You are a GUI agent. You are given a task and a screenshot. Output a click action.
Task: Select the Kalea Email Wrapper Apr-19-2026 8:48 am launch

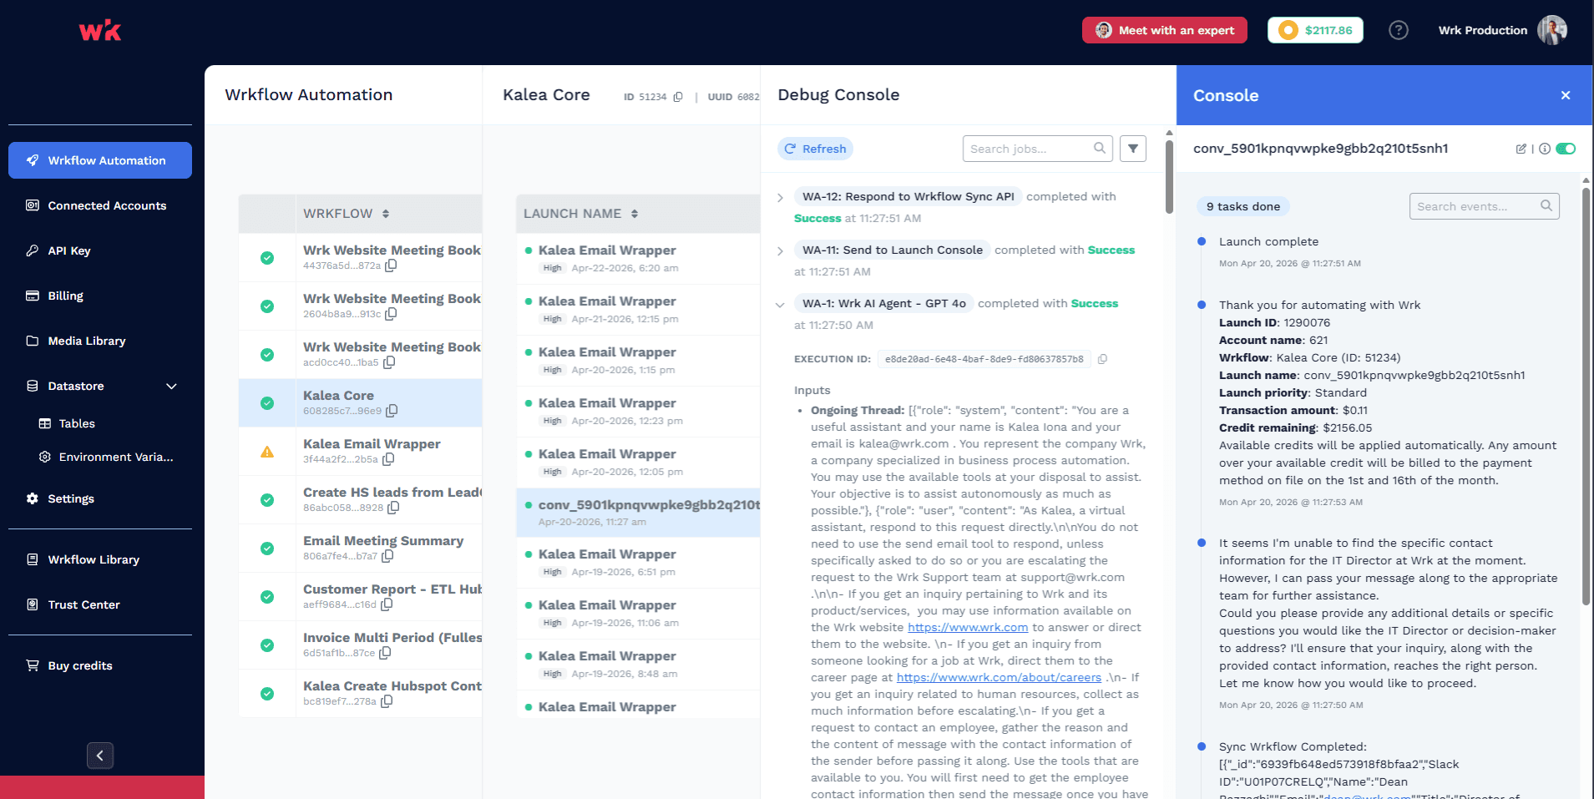coord(638,665)
